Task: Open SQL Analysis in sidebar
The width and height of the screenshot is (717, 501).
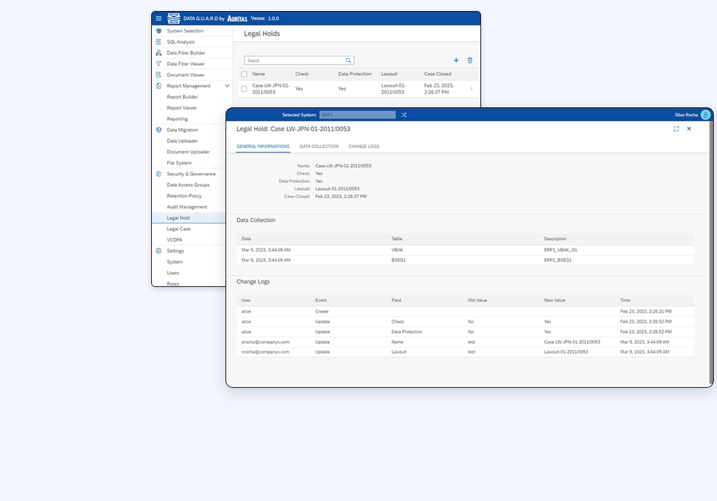Action: (x=181, y=42)
